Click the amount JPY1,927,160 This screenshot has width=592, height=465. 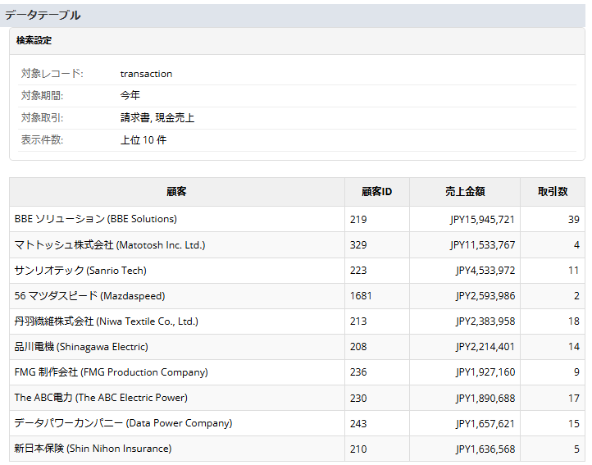[x=485, y=372]
